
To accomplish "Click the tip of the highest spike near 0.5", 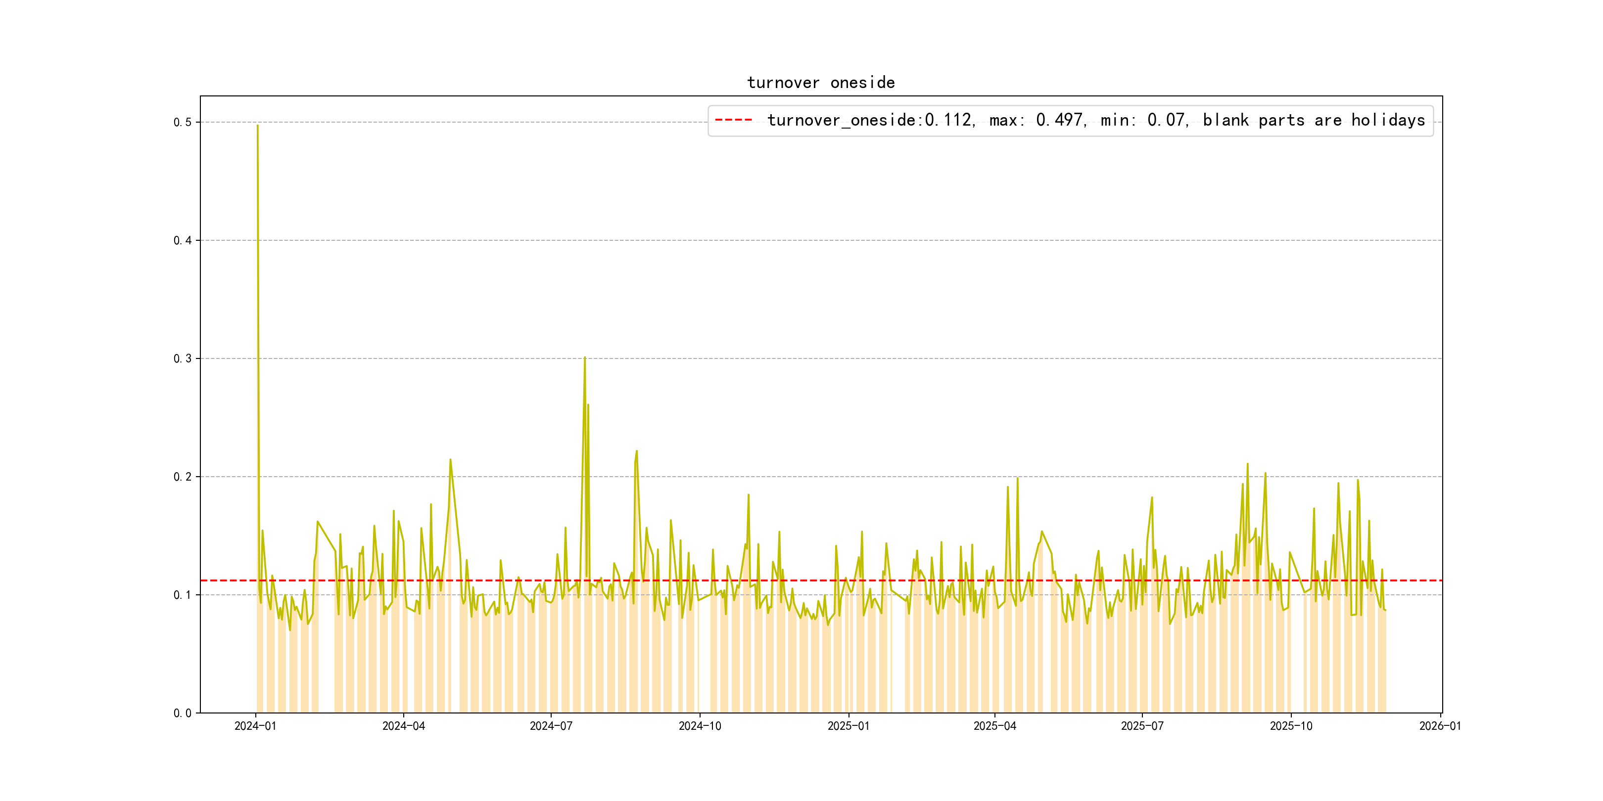I will point(258,126).
